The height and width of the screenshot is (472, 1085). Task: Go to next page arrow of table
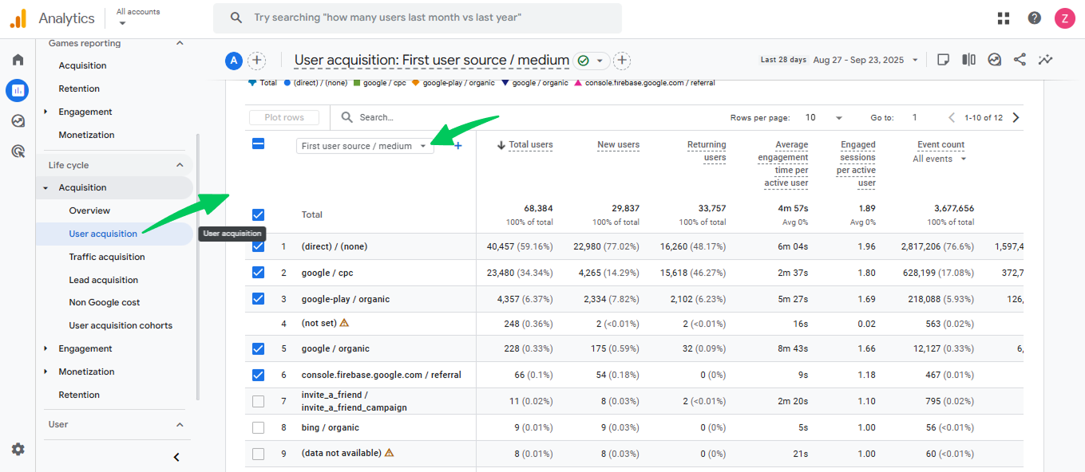point(1016,117)
